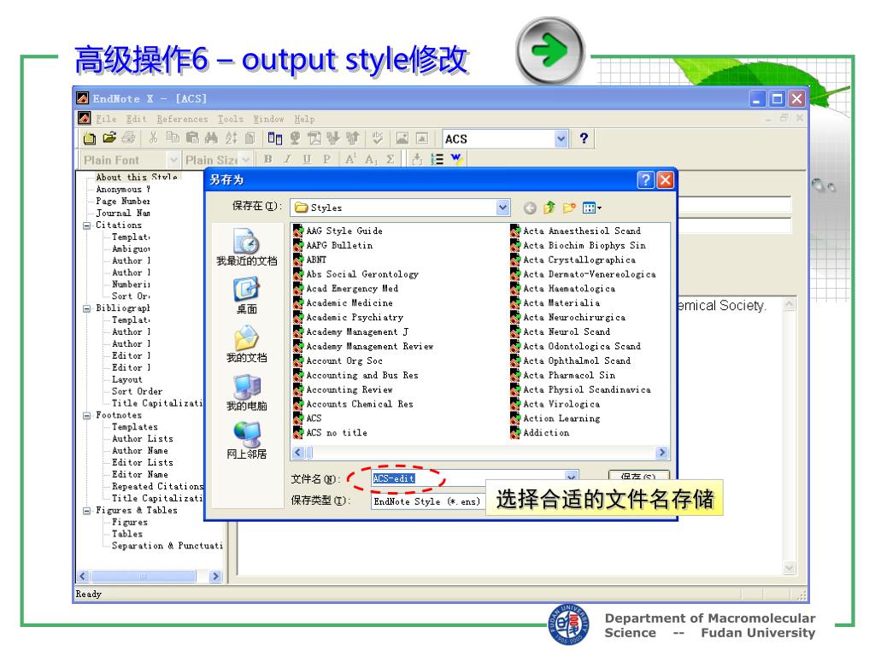Click the 网上邻居 network places icon
875x656 pixels.
246,441
